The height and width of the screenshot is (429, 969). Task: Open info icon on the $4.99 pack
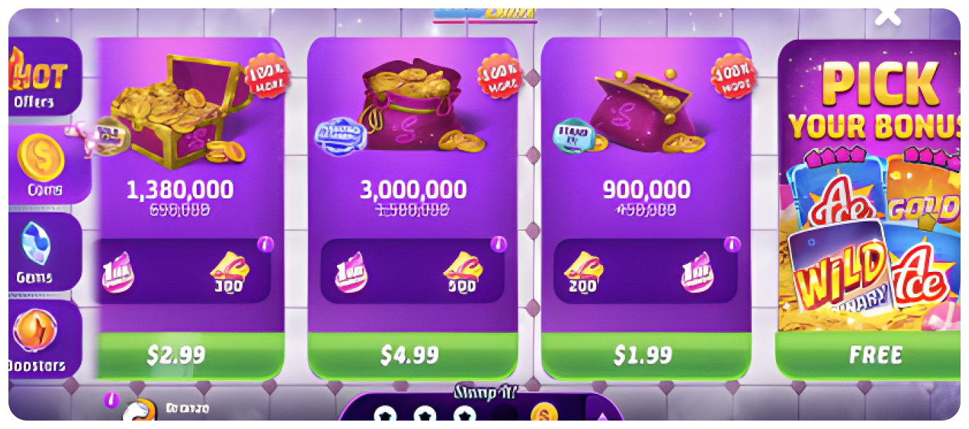[499, 244]
